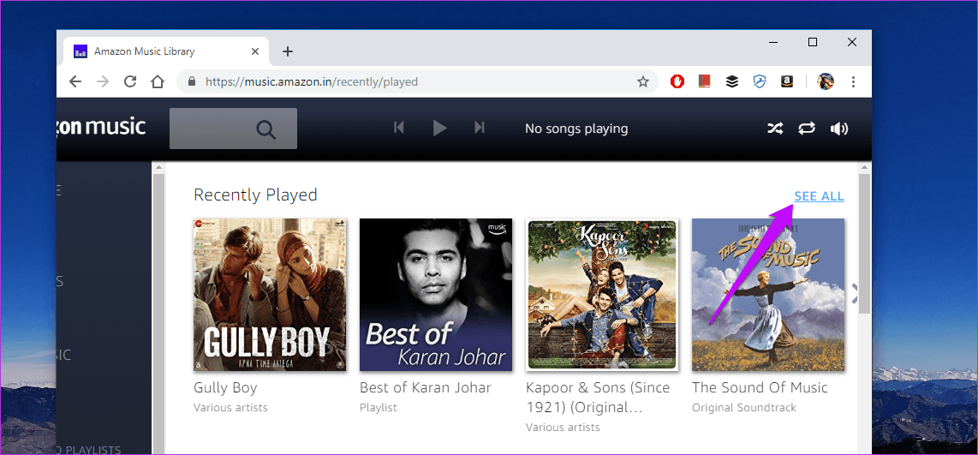Open the Best of Karan Johar cover
The image size is (978, 455).
(x=436, y=295)
